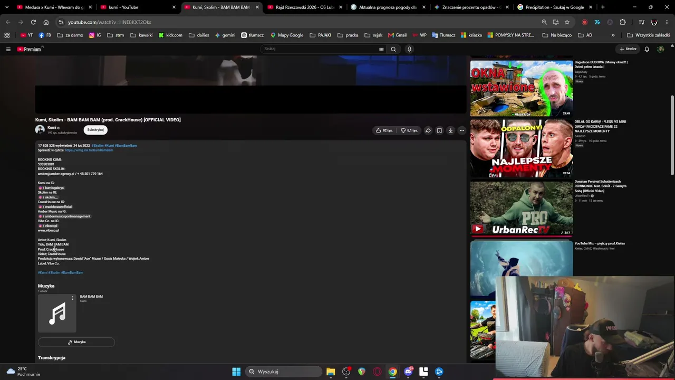Open the 'pracka' bookmarks folder
This screenshot has width=675, height=380.
(348, 35)
